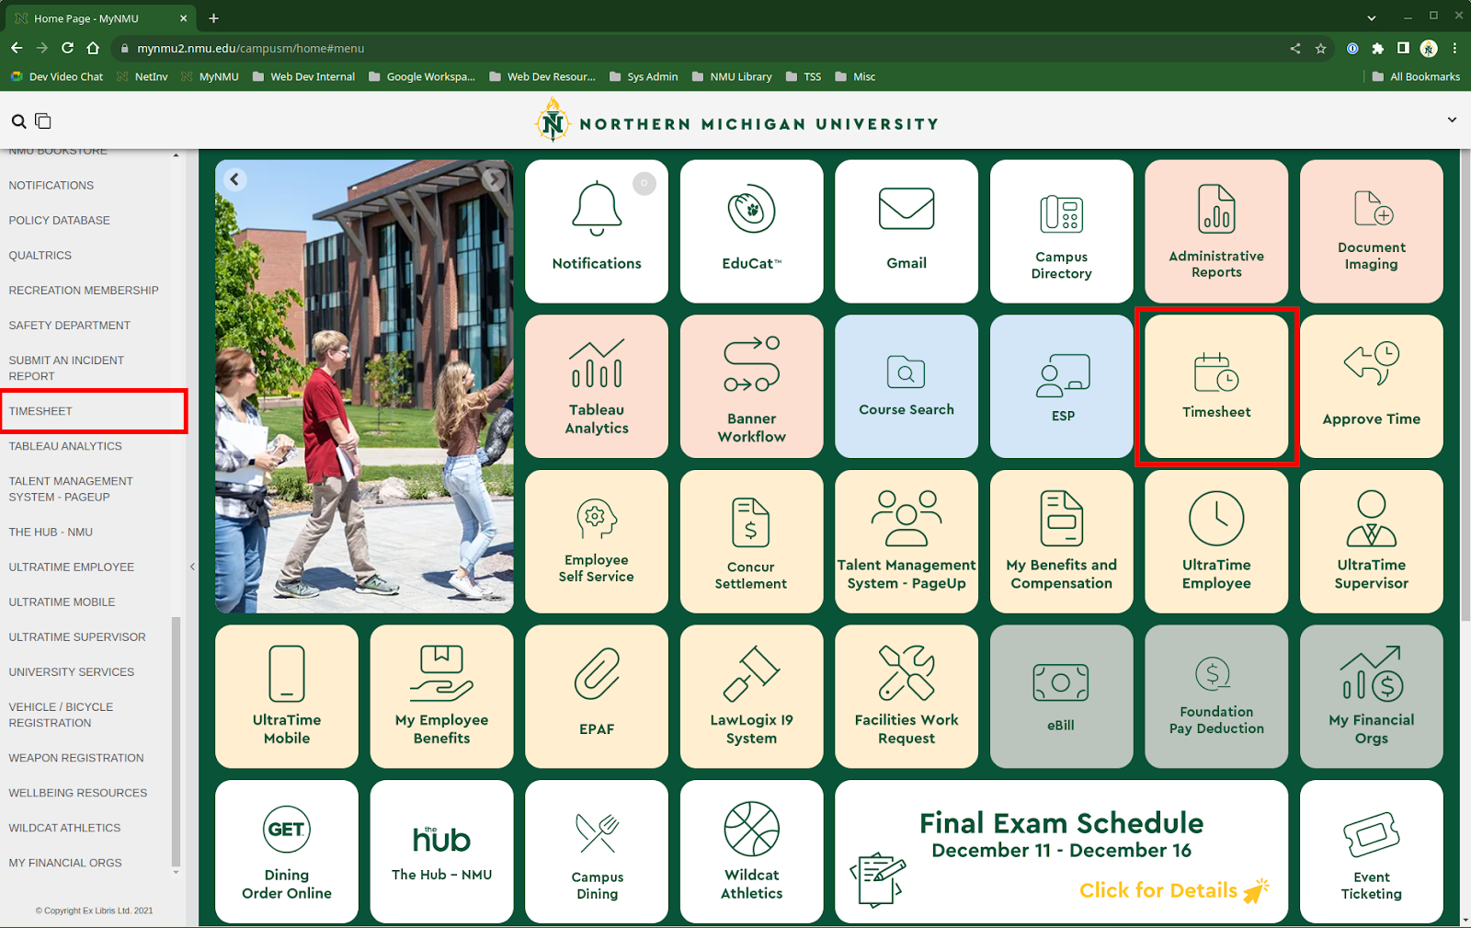This screenshot has width=1471, height=928.
Task: Open the Gmail envelope tile
Action: pos(906,231)
